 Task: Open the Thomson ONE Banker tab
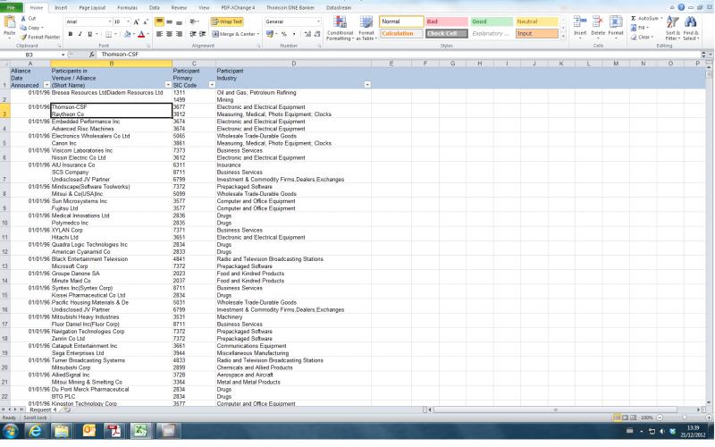click(x=290, y=8)
